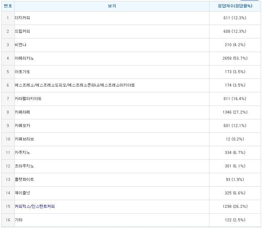The height and width of the screenshot is (229, 263).
Task: Select the value 601 (12.1%)
Action: 235,125
